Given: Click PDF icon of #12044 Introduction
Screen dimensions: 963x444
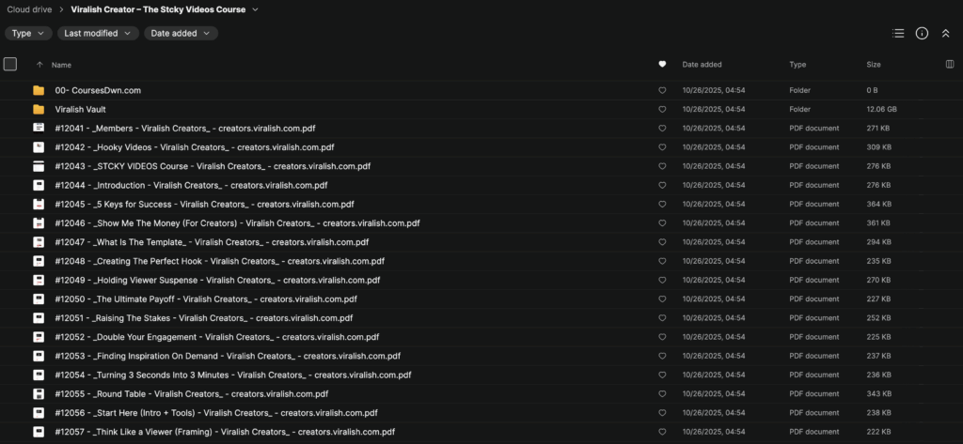Looking at the screenshot, I should 39,185.
